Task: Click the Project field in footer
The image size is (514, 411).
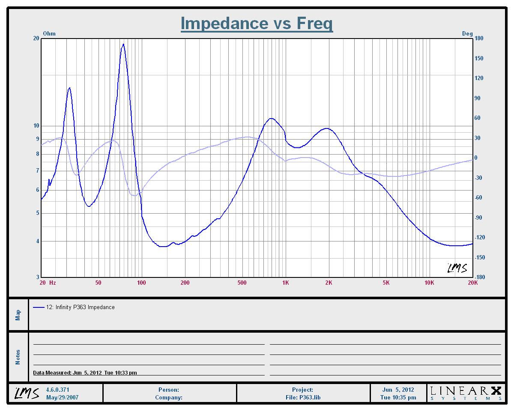Action: click(303, 390)
